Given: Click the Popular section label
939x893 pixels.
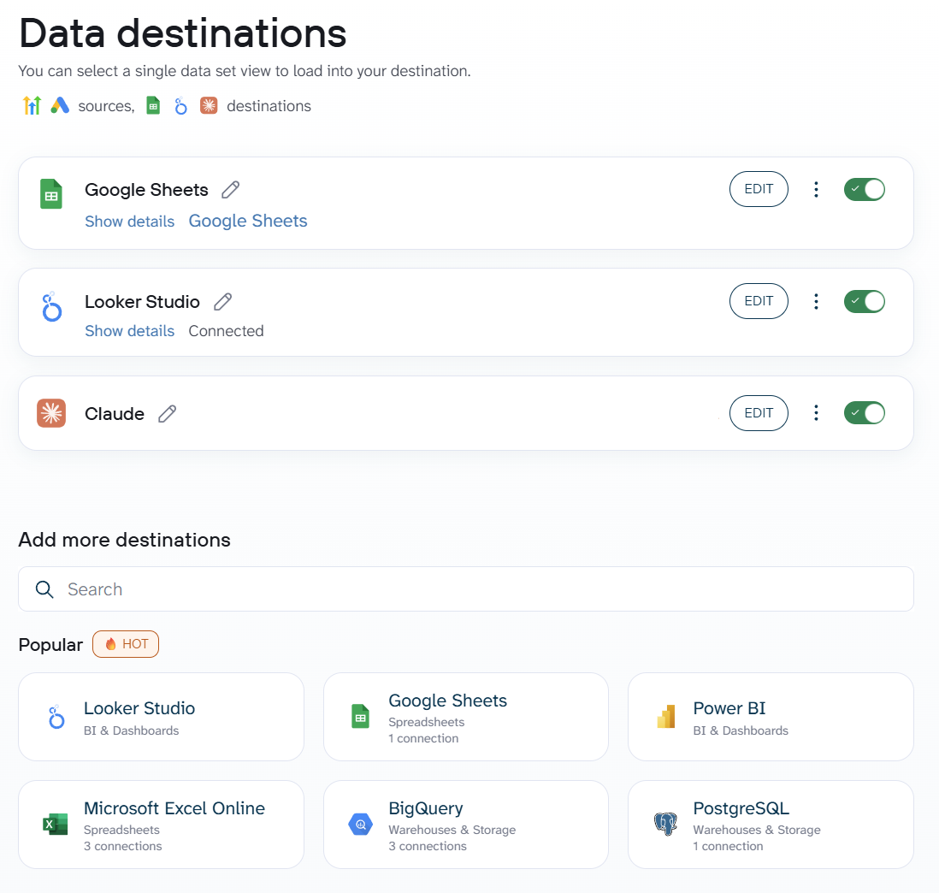Looking at the screenshot, I should pyautogui.click(x=51, y=645).
